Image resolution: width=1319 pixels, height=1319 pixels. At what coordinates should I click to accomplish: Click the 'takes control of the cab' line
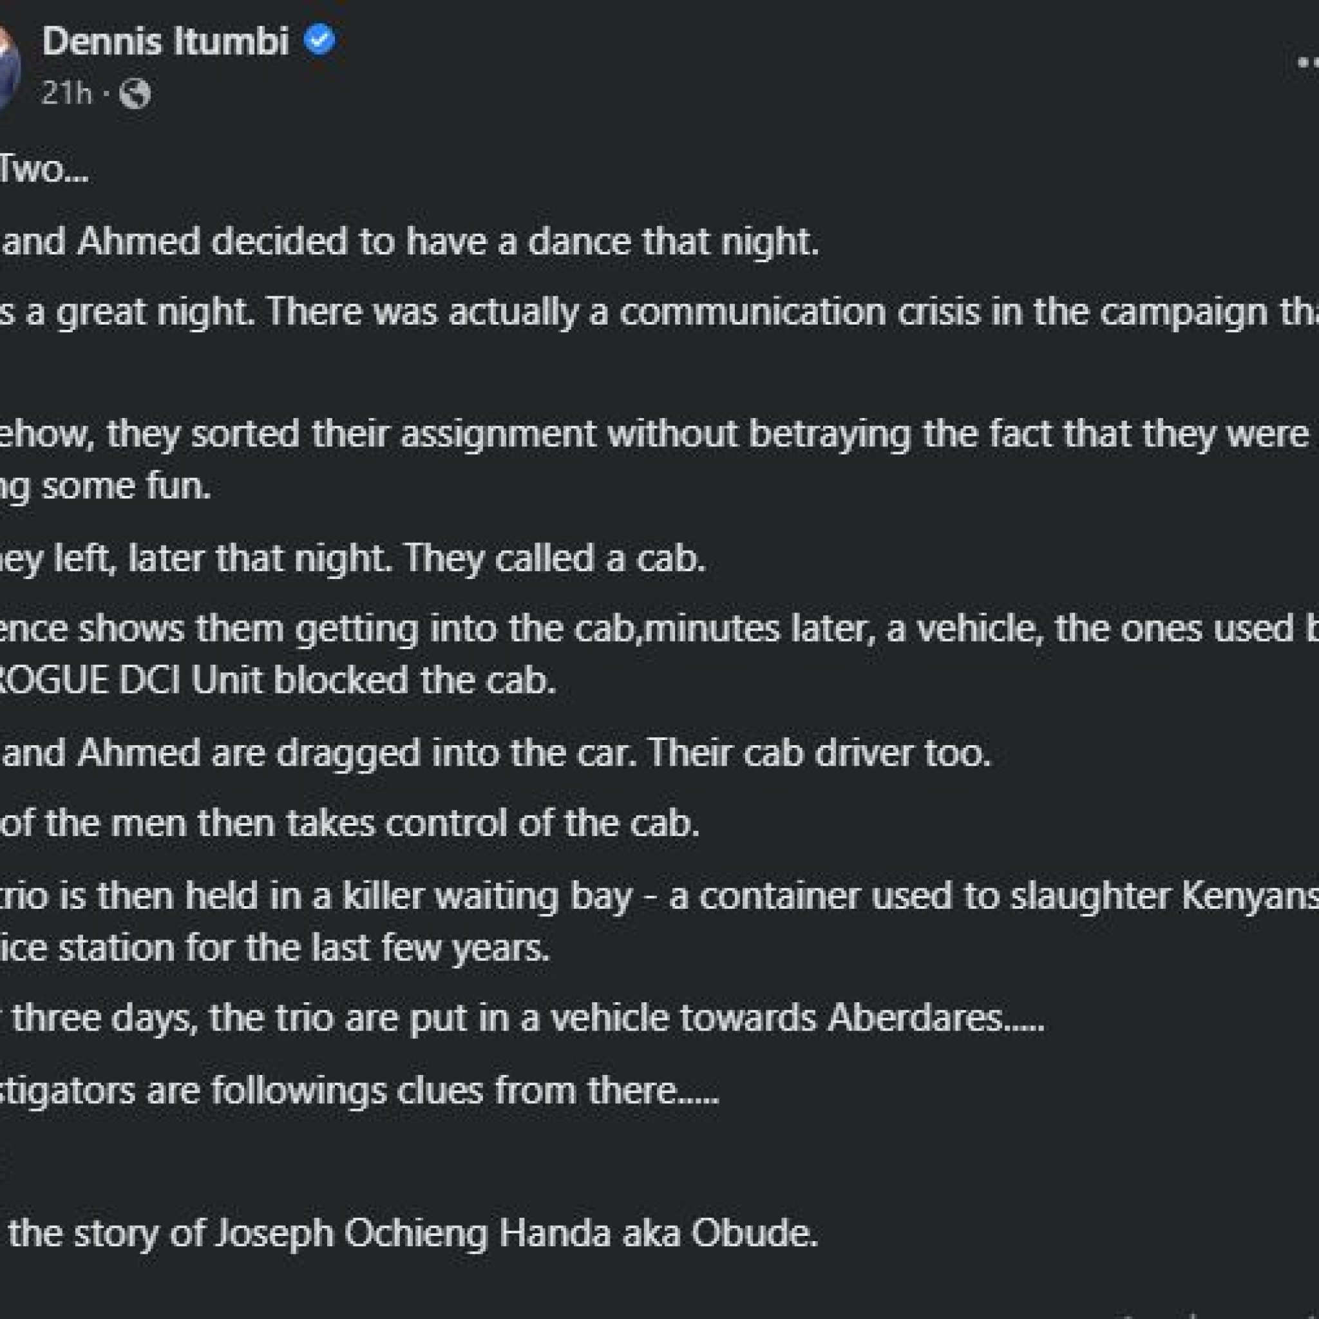coord(350,823)
